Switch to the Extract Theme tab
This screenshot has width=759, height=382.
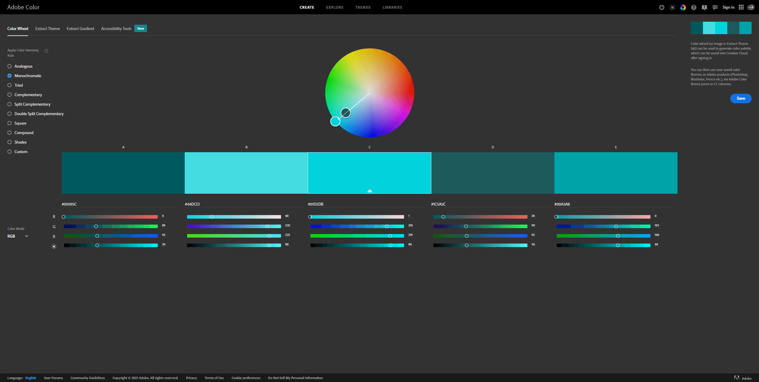pos(47,28)
